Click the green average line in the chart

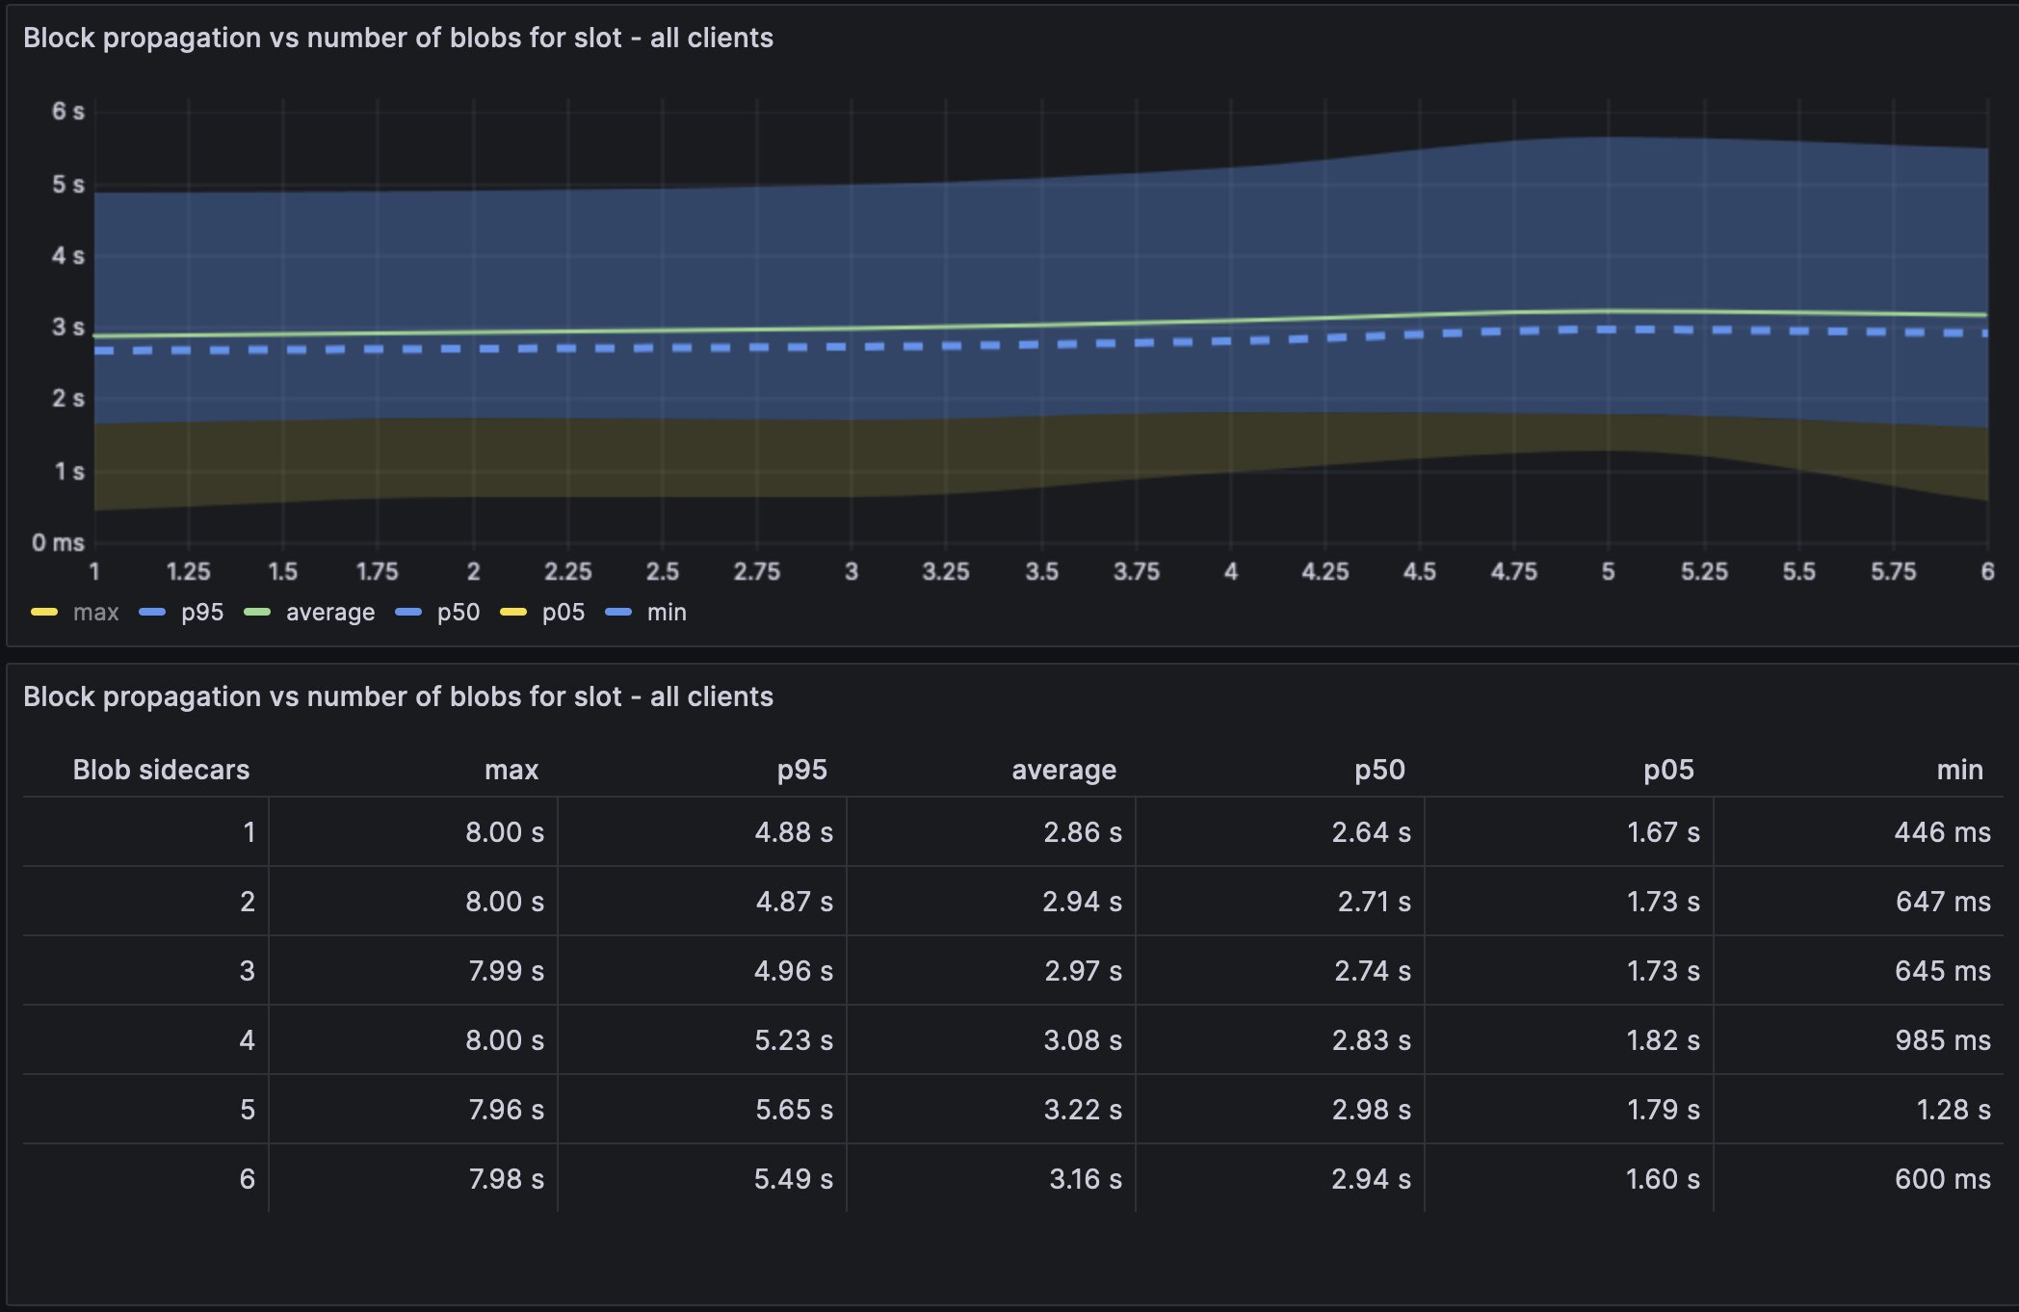963,326
